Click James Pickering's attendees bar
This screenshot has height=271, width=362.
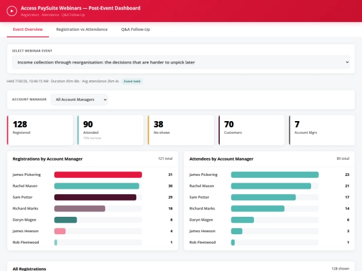coord(275,175)
